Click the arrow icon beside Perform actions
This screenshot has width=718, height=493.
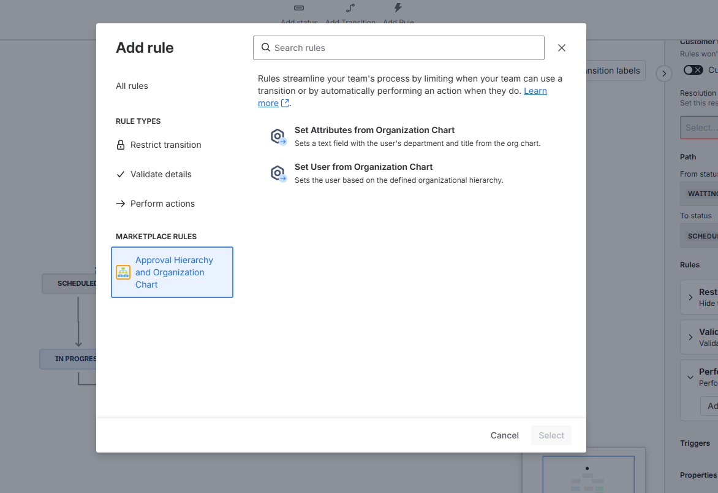click(x=121, y=203)
